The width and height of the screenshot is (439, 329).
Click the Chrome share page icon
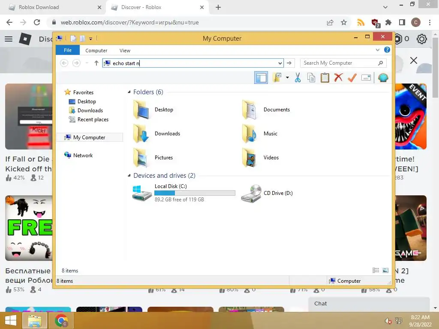click(x=330, y=22)
